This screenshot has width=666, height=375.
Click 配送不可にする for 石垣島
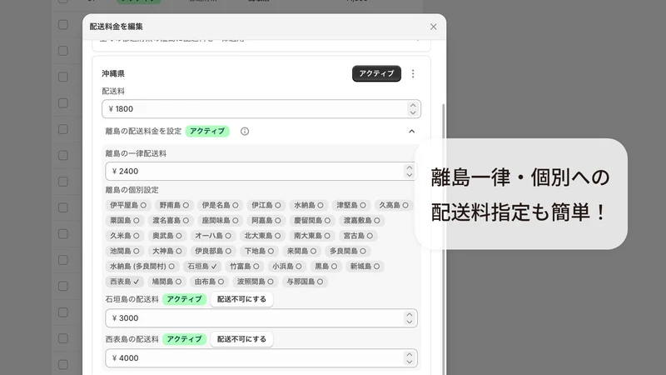coord(241,299)
